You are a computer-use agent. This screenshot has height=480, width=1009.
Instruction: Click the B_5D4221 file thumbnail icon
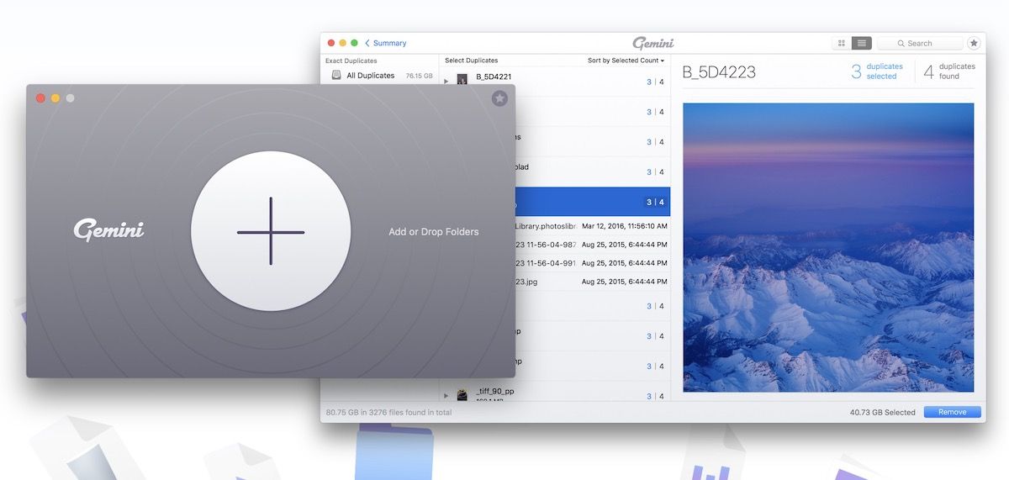coord(462,80)
